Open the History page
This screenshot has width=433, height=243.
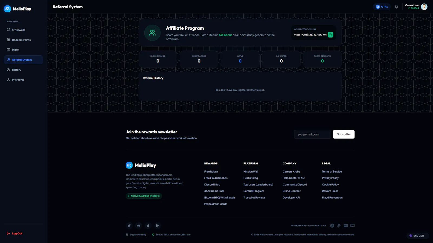[x=24, y=70]
